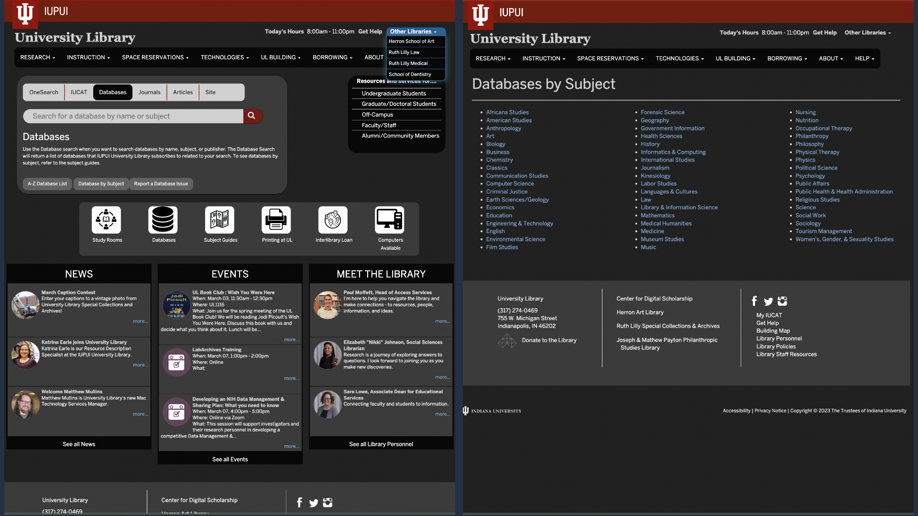This screenshot has height=516, width=918.
Task: Switch to the Journals search tab
Action: click(149, 92)
